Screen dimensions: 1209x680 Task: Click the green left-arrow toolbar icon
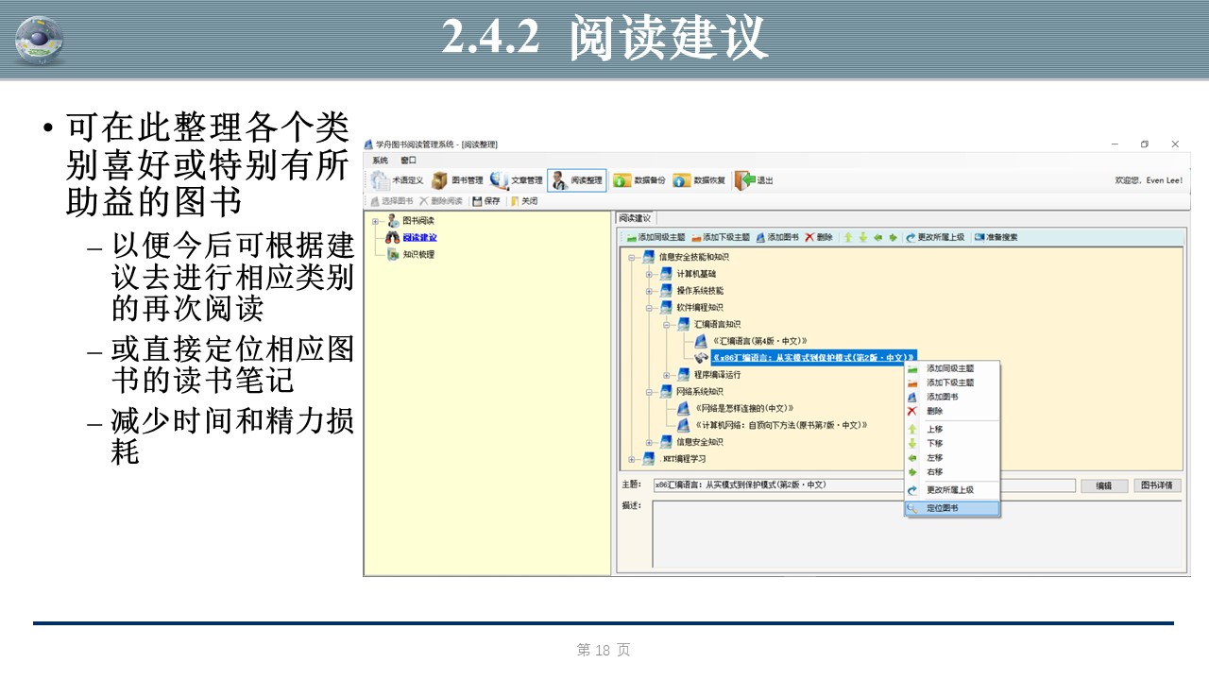pyautogui.click(x=877, y=237)
